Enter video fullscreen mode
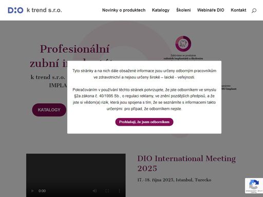Screen dimensions: 263x197 point(107,191)
